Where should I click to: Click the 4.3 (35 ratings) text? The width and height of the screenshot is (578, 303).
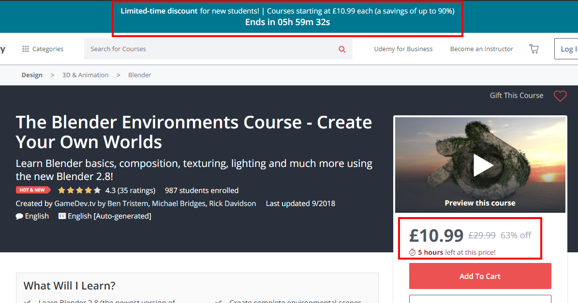tap(131, 191)
